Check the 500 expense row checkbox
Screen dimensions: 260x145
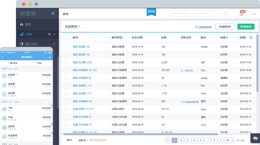66,101
